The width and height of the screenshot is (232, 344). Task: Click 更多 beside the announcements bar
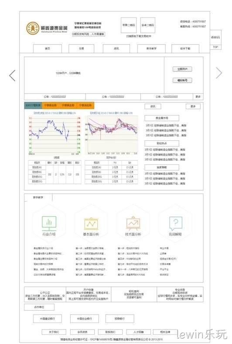(x=198, y=97)
